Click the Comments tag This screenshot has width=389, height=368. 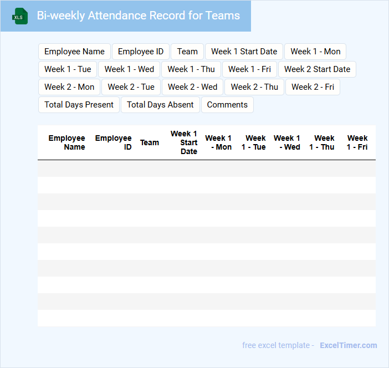pos(227,105)
